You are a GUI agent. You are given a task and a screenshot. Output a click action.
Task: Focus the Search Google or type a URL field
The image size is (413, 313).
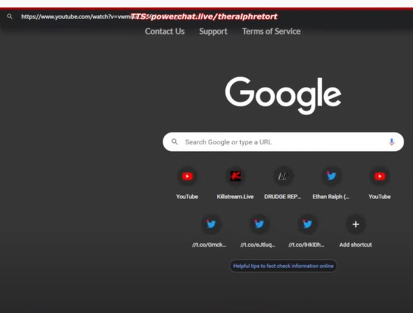pyautogui.click(x=283, y=142)
